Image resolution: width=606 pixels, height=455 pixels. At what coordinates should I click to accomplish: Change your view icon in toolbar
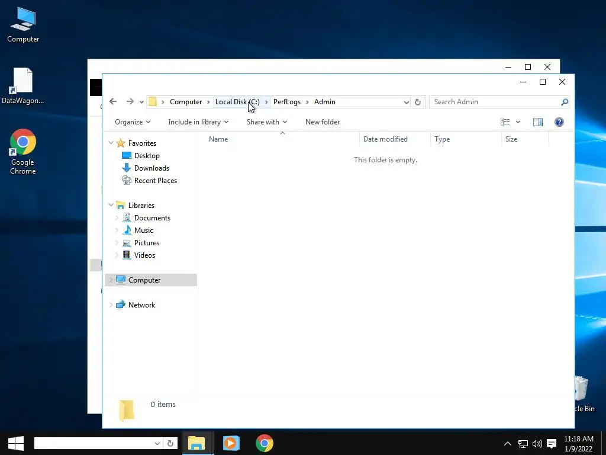(x=505, y=122)
